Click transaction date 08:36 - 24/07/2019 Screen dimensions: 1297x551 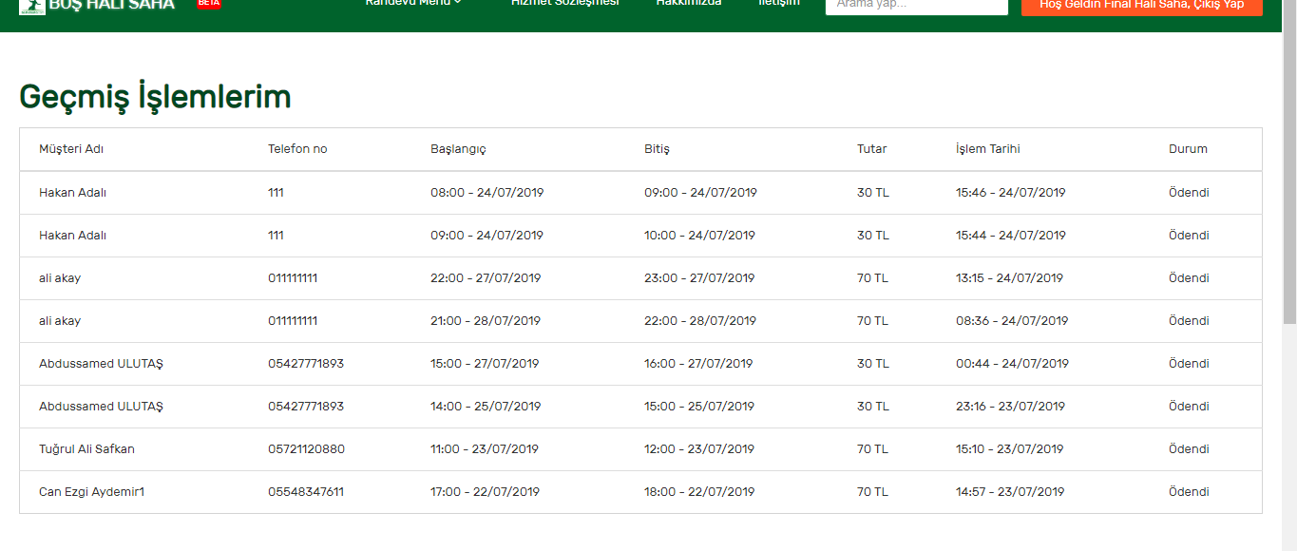[1012, 321]
